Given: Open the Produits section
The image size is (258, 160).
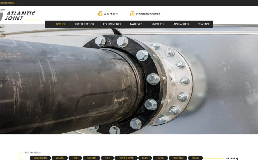Looking at the screenshot, I should coord(158,24).
